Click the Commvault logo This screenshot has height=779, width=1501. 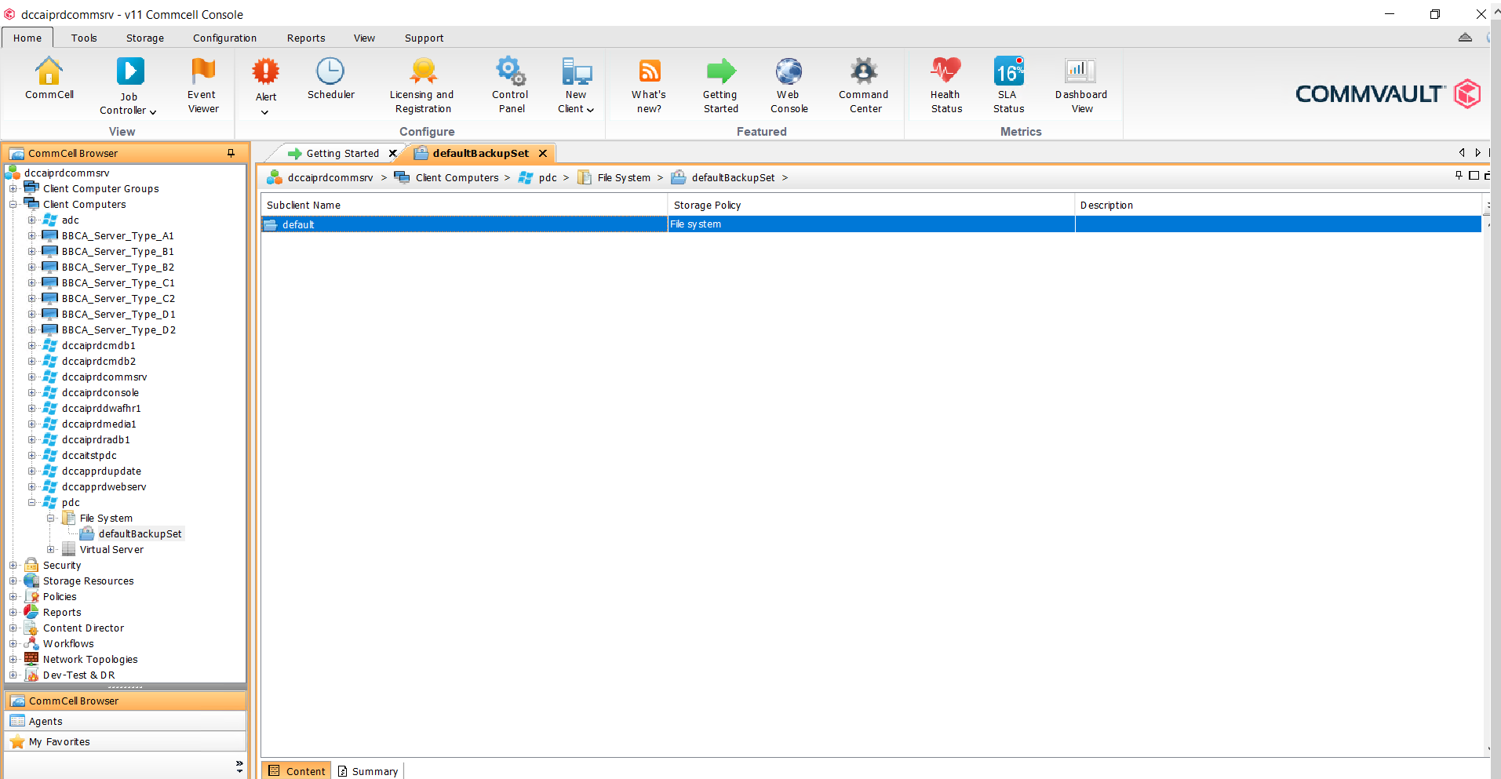click(x=1387, y=94)
